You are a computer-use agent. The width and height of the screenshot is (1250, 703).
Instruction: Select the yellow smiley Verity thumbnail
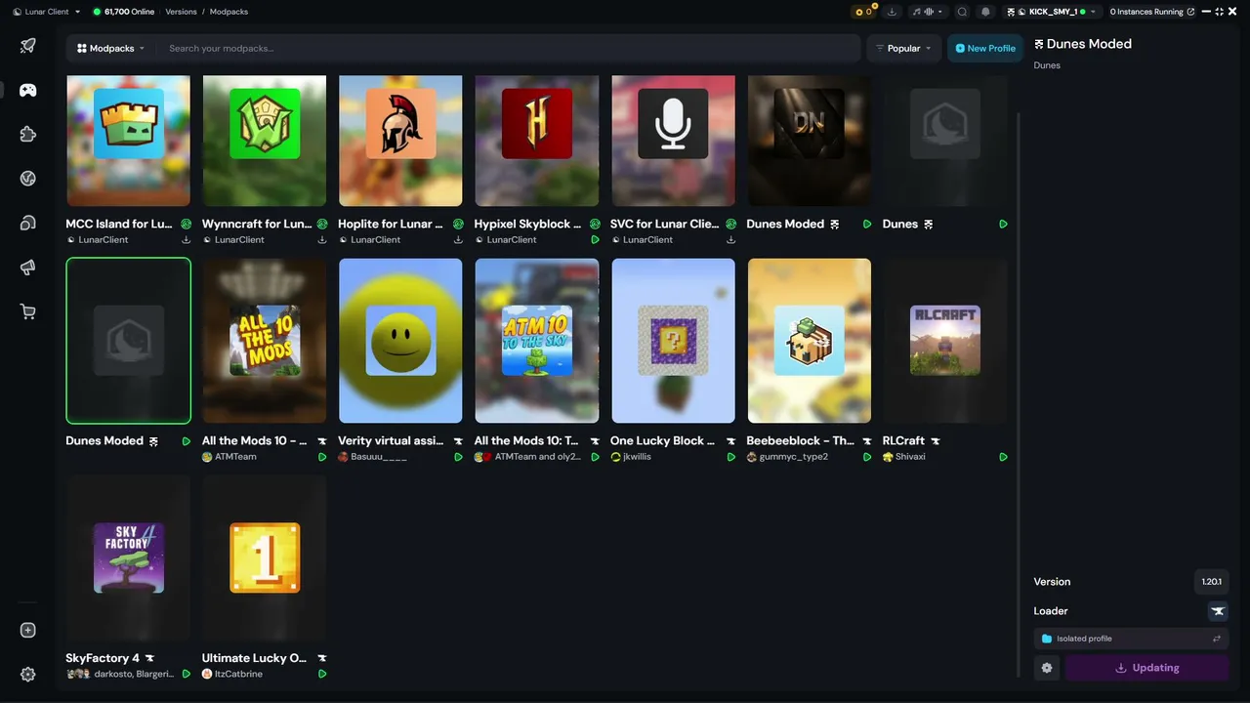point(400,341)
